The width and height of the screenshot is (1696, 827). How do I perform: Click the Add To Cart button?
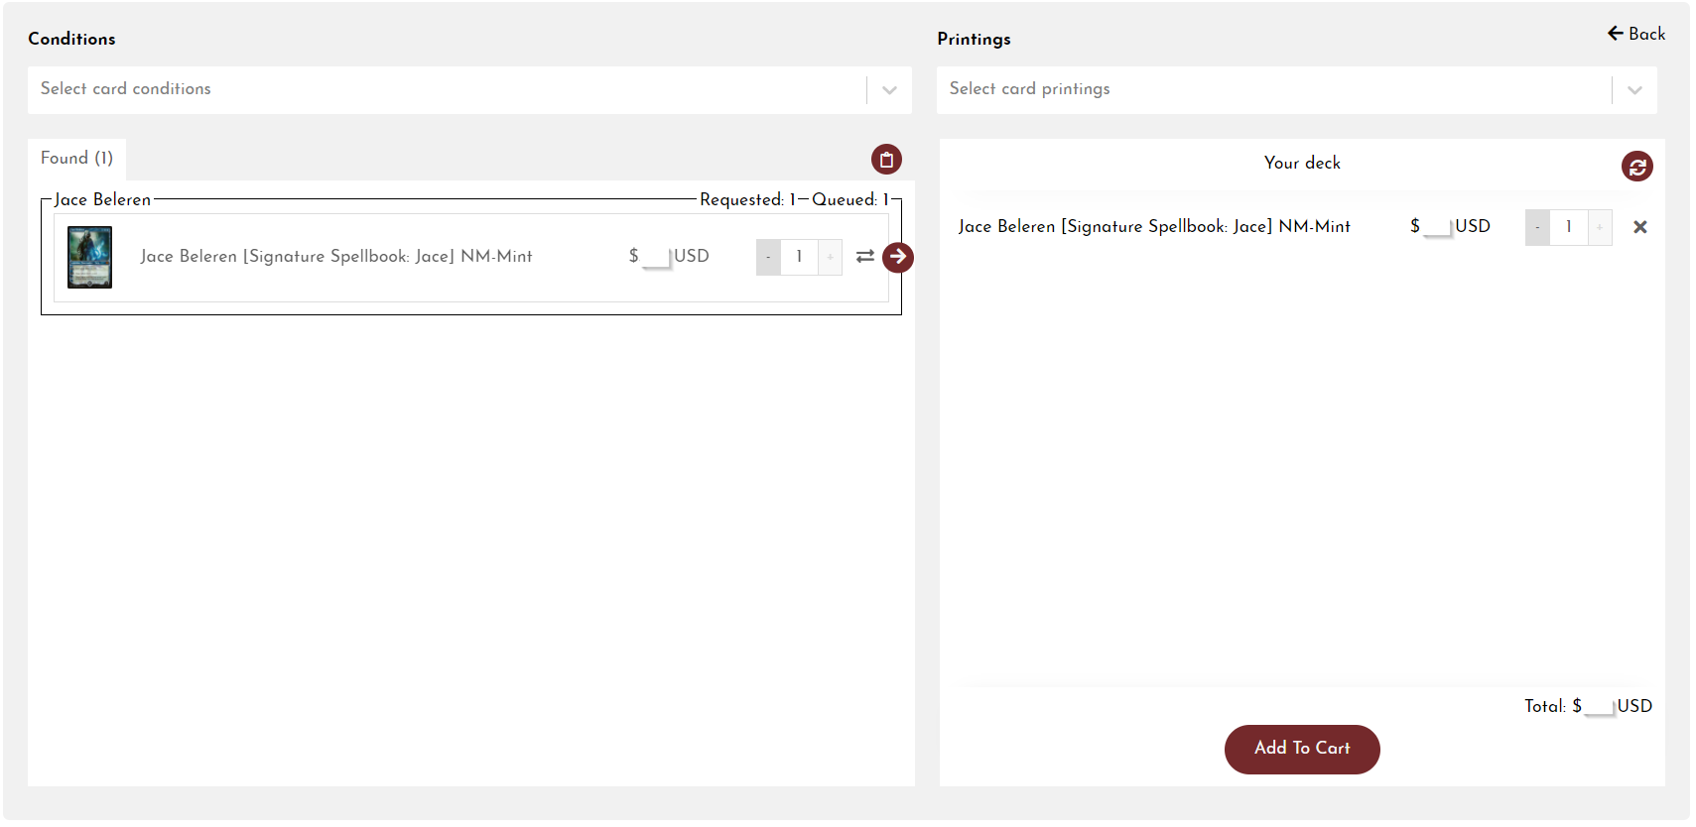click(x=1302, y=749)
